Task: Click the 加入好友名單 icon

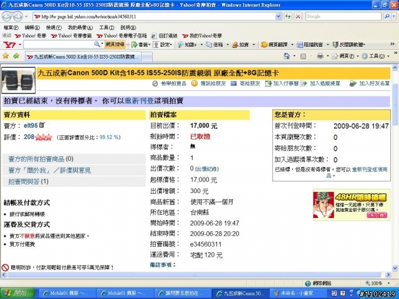Action: coord(353,83)
